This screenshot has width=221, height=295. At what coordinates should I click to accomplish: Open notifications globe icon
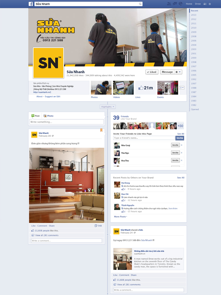tap(180, 4)
